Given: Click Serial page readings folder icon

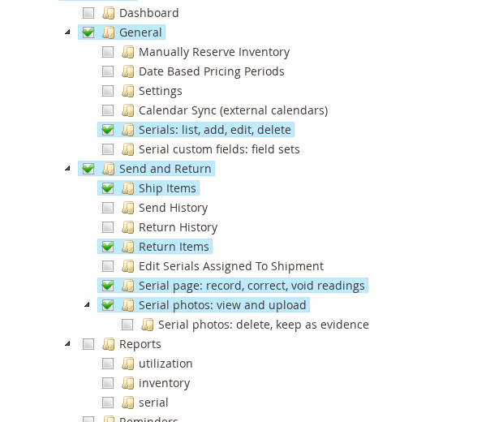Looking at the screenshot, I should (128, 286).
